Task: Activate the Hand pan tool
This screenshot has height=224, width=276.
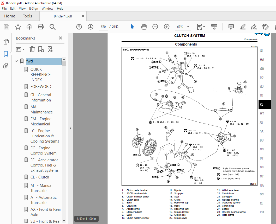Action: pos(144,27)
